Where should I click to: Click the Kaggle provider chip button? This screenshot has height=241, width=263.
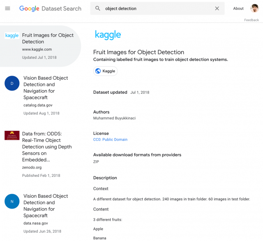[105, 71]
